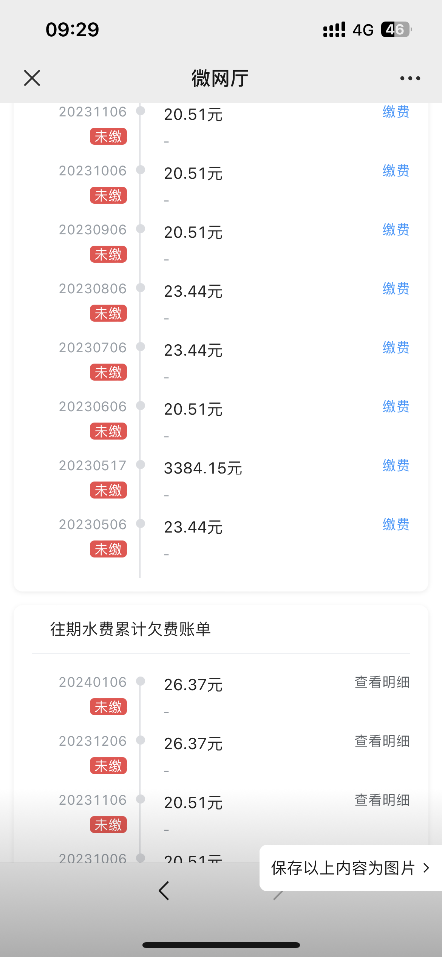The height and width of the screenshot is (957, 442).
Task: Tap the 未缴 badge under 20230517
Action: click(108, 490)
